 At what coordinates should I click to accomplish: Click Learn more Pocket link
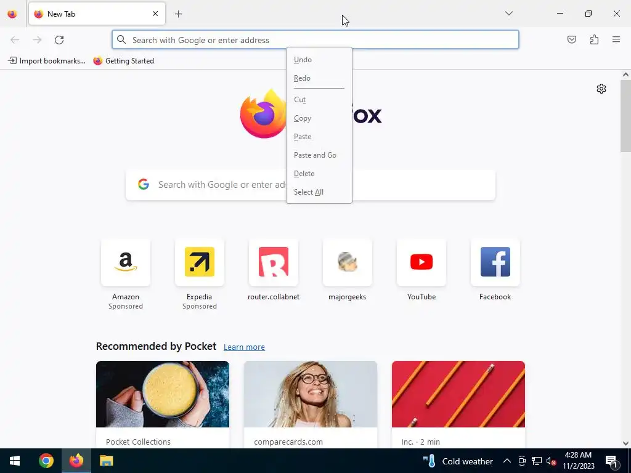[x=244, y=347]
